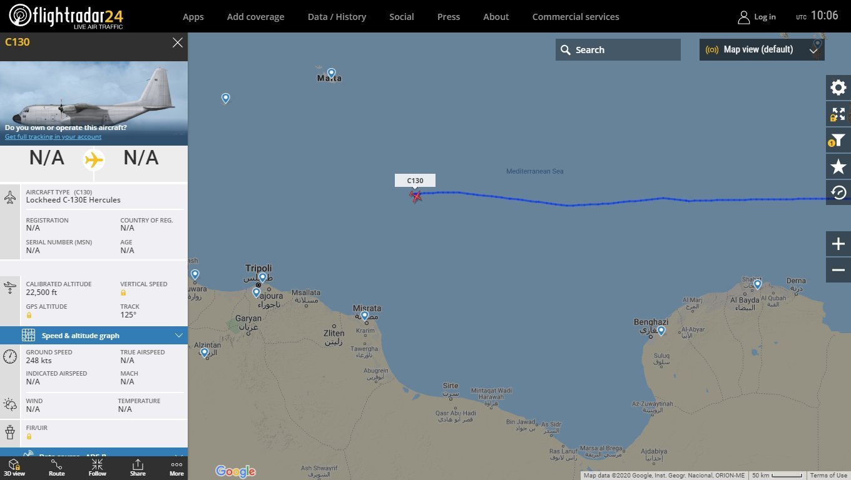Image resolution: width=851 pixels, height=480 pixels.
Task: Click the map Search field
Action: (618, 49)
